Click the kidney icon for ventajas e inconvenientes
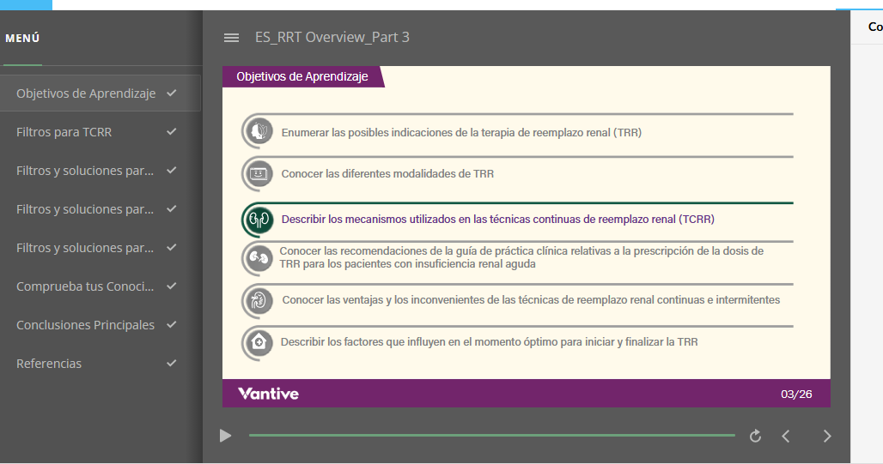The height and width of the screenshot is (464, 883). pos(259,300)
